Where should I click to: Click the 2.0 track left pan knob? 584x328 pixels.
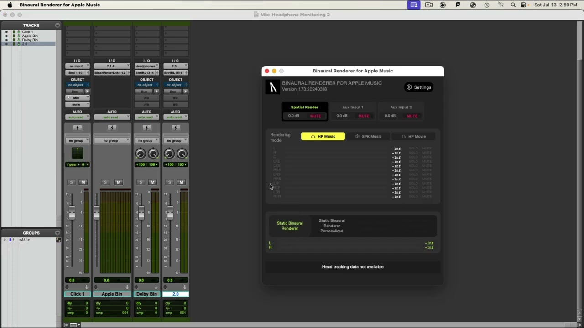point(169,154)
